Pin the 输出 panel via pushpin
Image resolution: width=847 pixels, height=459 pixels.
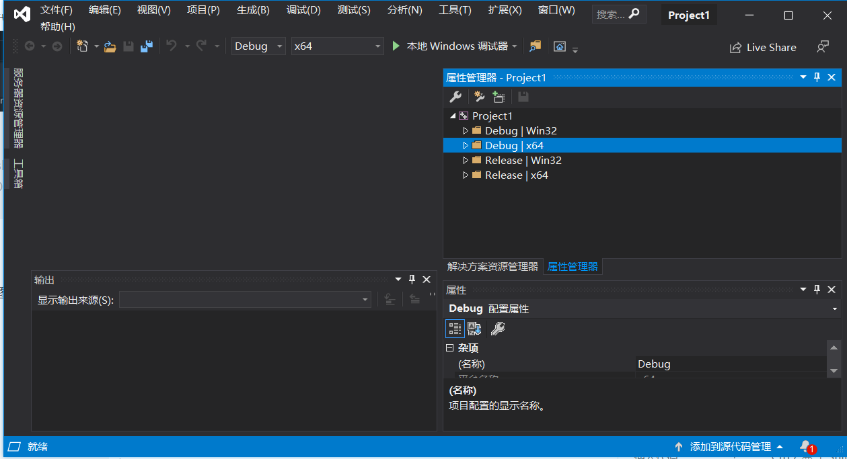click(412, 280)
